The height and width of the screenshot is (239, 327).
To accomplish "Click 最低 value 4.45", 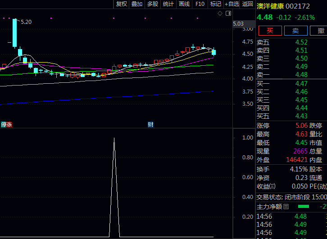I will (302, 143).
